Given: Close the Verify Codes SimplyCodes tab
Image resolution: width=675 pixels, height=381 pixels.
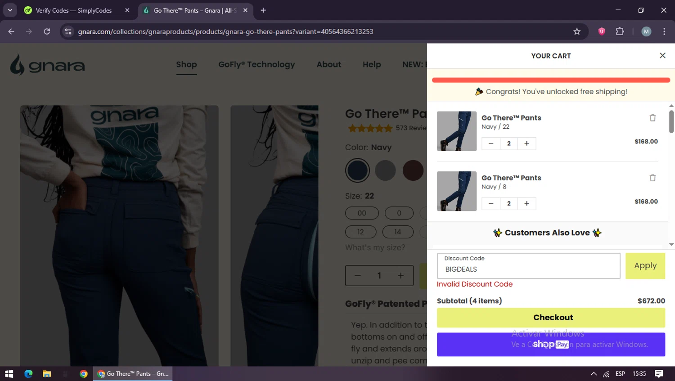Looking at the screenshot, I should click(127, 10).
